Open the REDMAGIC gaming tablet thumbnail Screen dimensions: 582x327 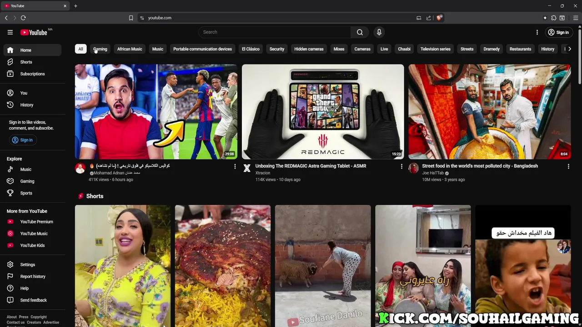click(x=323, y=112)
